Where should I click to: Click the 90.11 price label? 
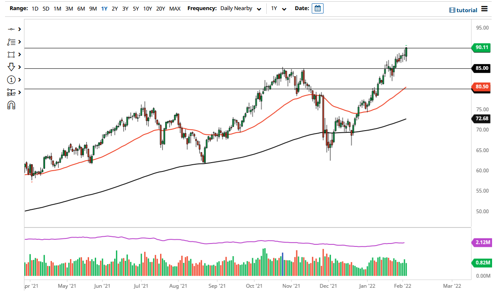482,47
